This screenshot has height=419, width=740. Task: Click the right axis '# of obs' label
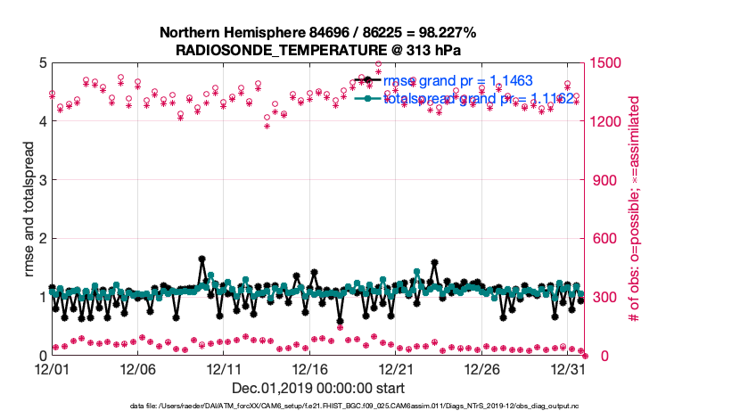tap(636, 209)
